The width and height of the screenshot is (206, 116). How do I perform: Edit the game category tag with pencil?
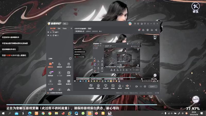point(80,31)
